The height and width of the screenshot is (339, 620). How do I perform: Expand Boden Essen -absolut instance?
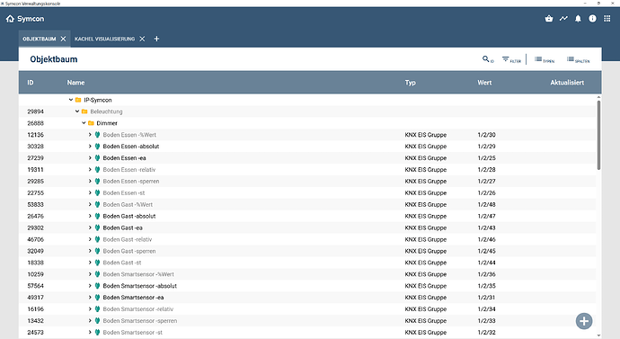point(90,147)
